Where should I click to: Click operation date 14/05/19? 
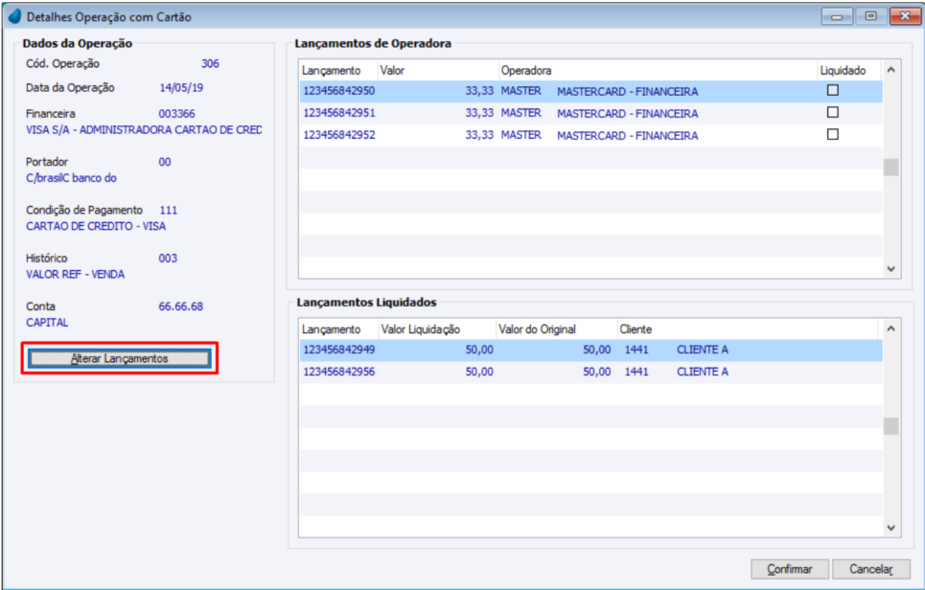point(181,88)
